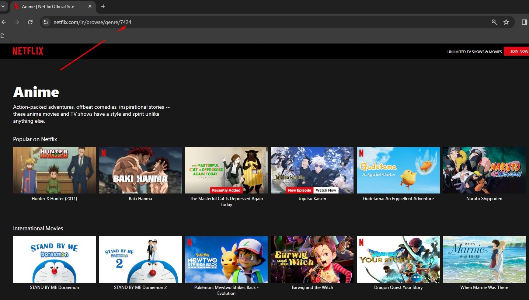Click the New Episode badge on Jujutsu Kaisen
This screenshot has height=300, width=529.
pos(300,190)
